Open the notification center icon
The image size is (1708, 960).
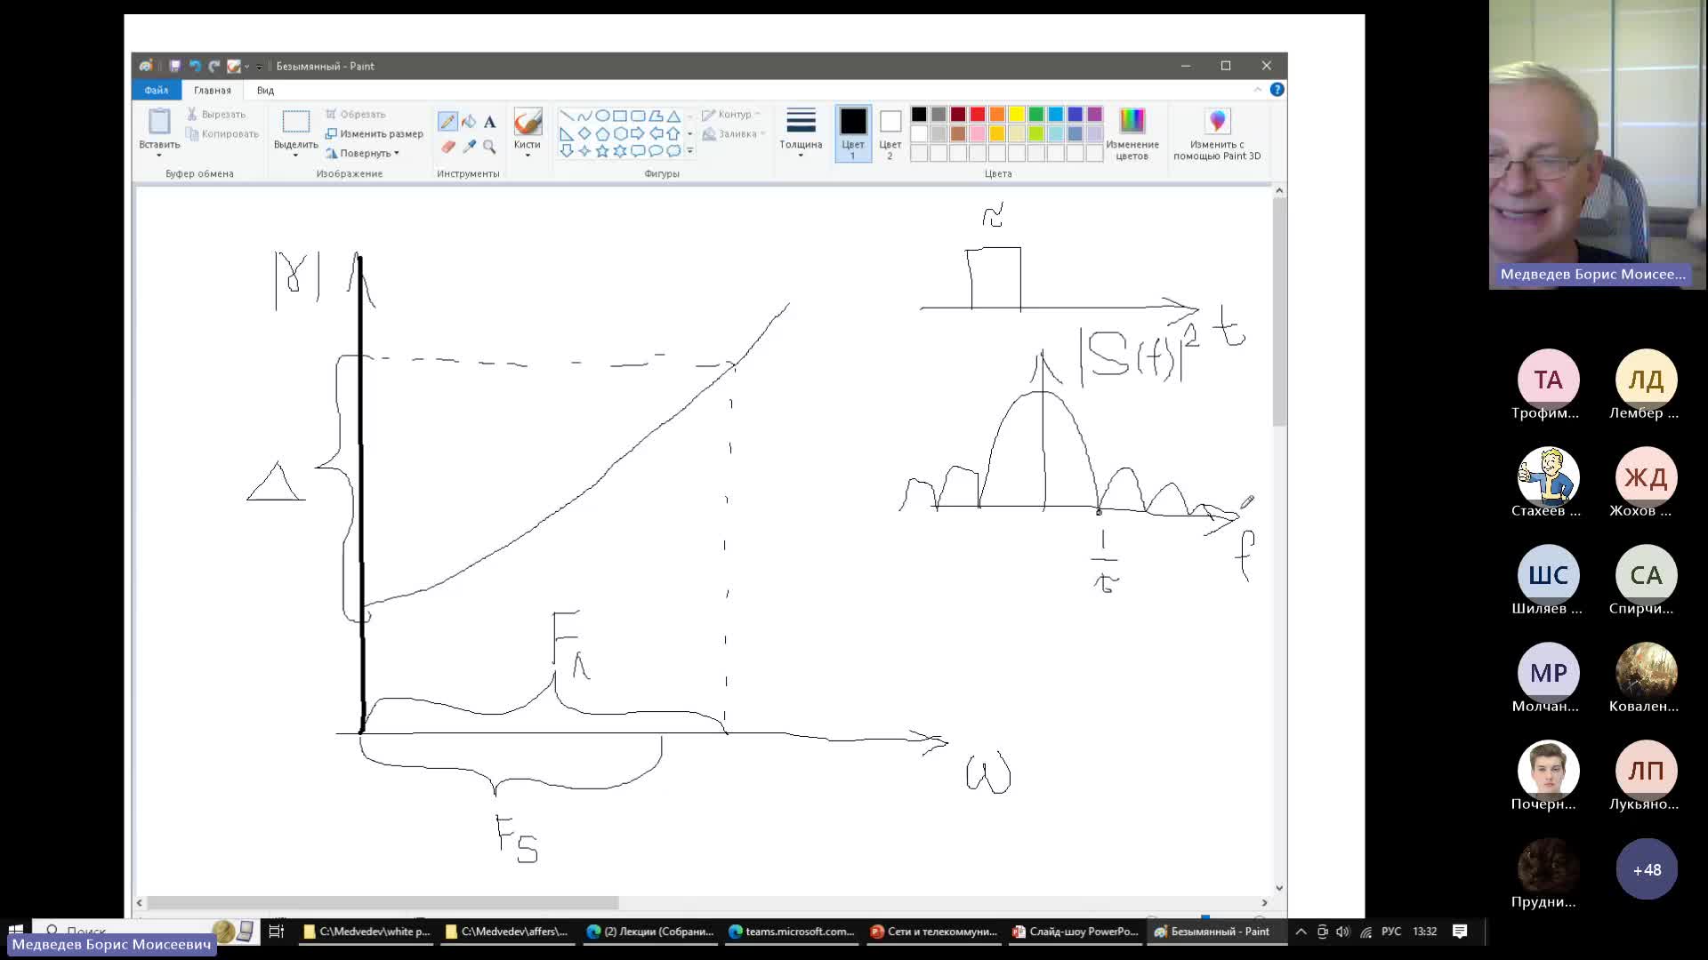click(1460, 931)
